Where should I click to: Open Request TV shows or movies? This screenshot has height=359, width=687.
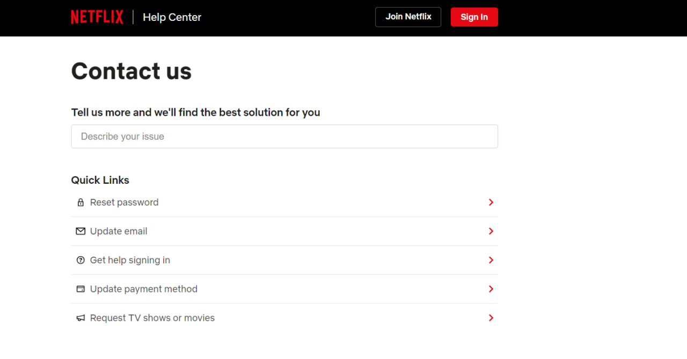pos(152,318)
